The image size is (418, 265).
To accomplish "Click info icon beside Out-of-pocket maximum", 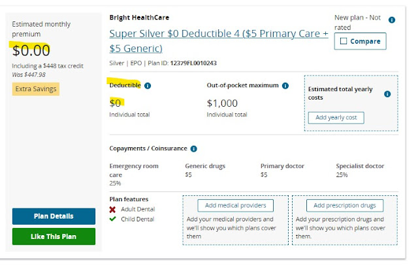I will pos(285,85).
